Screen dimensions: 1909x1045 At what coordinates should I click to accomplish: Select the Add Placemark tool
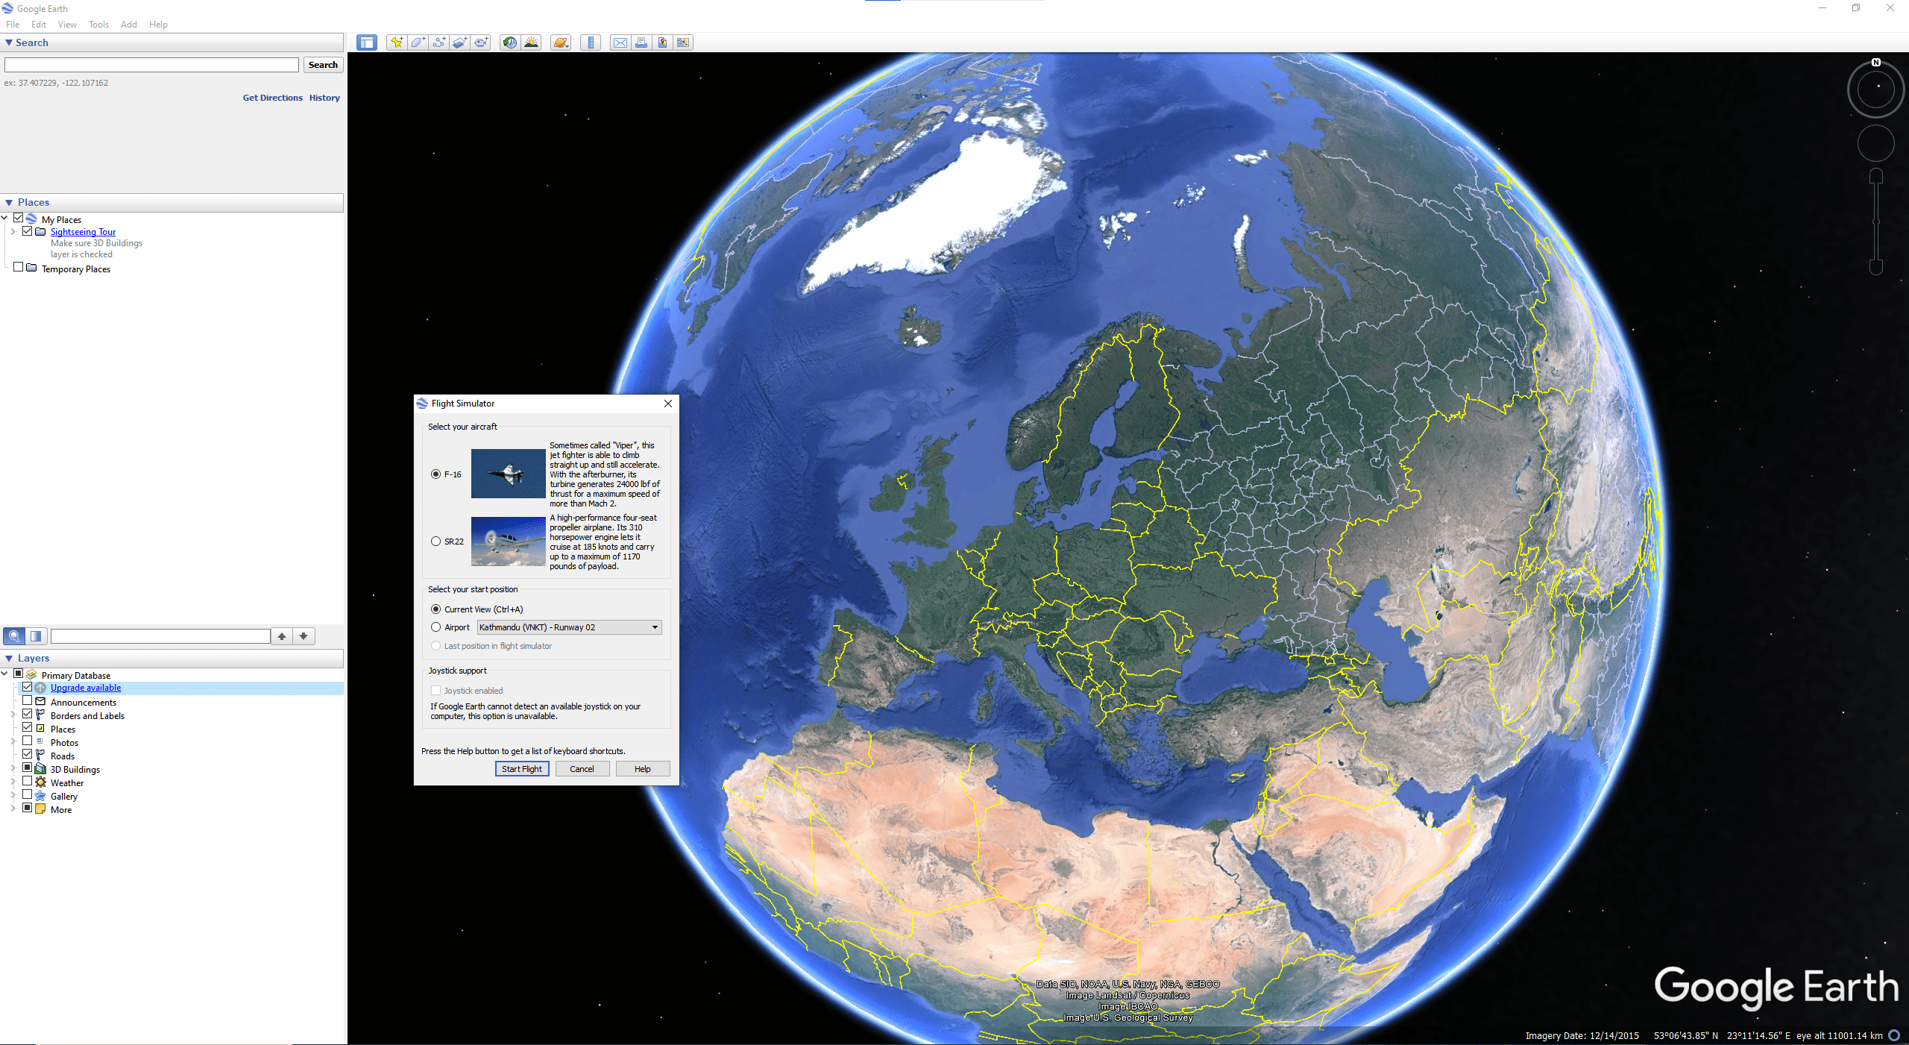click(397, 43)
